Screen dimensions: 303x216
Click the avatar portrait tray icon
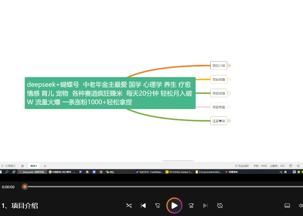pyautogui.click(x=294, y=172)
